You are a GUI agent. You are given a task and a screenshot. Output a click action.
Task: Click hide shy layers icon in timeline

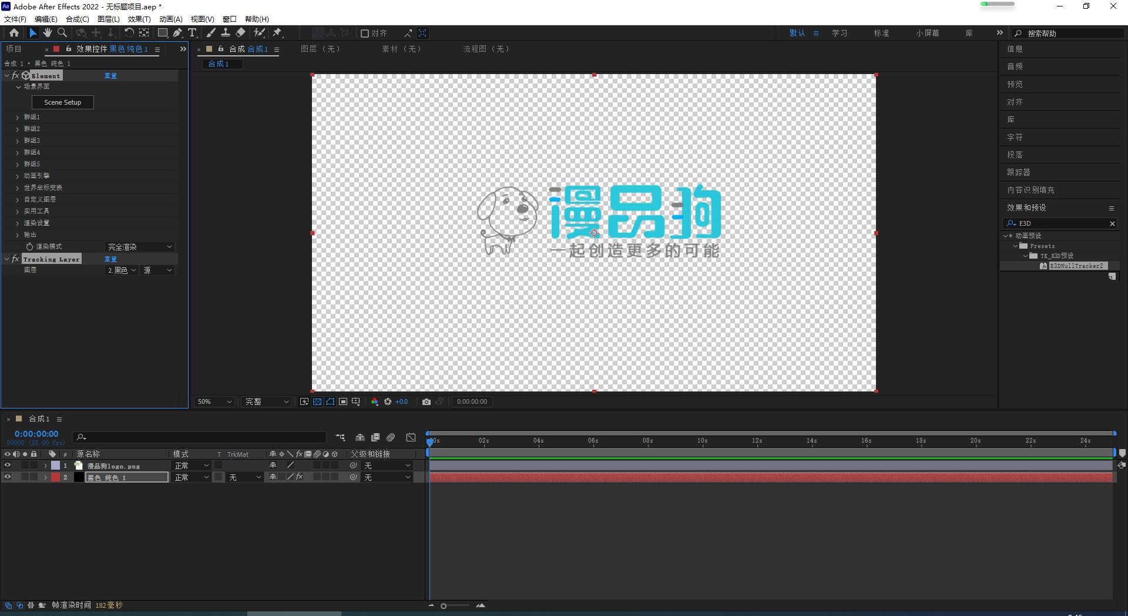(x=360, y=437)
